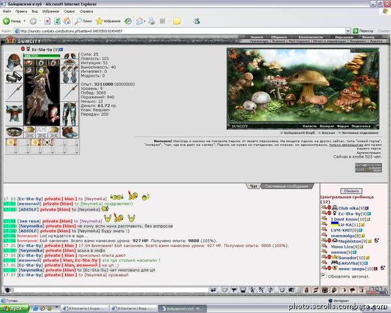Open the Файл menu

pyautogui.click(x=7, y=11)
